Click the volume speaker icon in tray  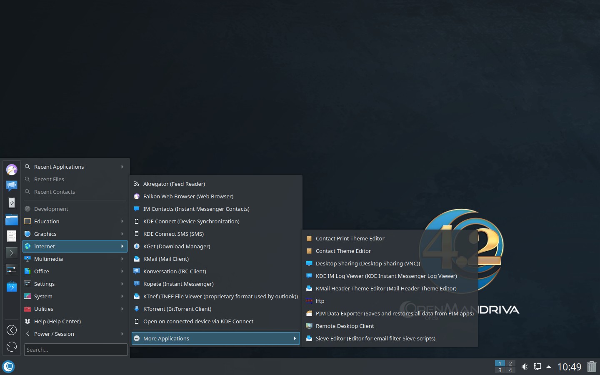(525, 367)
